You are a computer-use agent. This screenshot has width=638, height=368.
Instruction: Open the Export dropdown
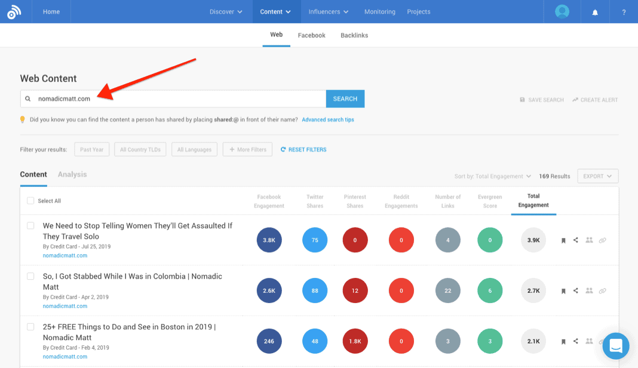pyautogui.click(x=598, y=177)
